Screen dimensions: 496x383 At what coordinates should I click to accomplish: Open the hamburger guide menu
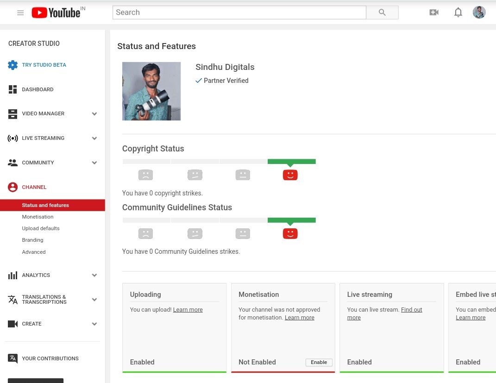click(20, 13)
